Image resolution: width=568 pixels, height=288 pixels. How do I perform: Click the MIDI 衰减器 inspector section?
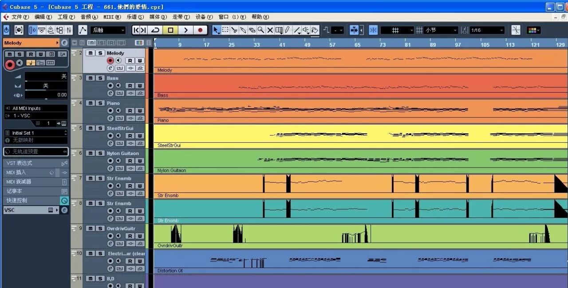36,182
